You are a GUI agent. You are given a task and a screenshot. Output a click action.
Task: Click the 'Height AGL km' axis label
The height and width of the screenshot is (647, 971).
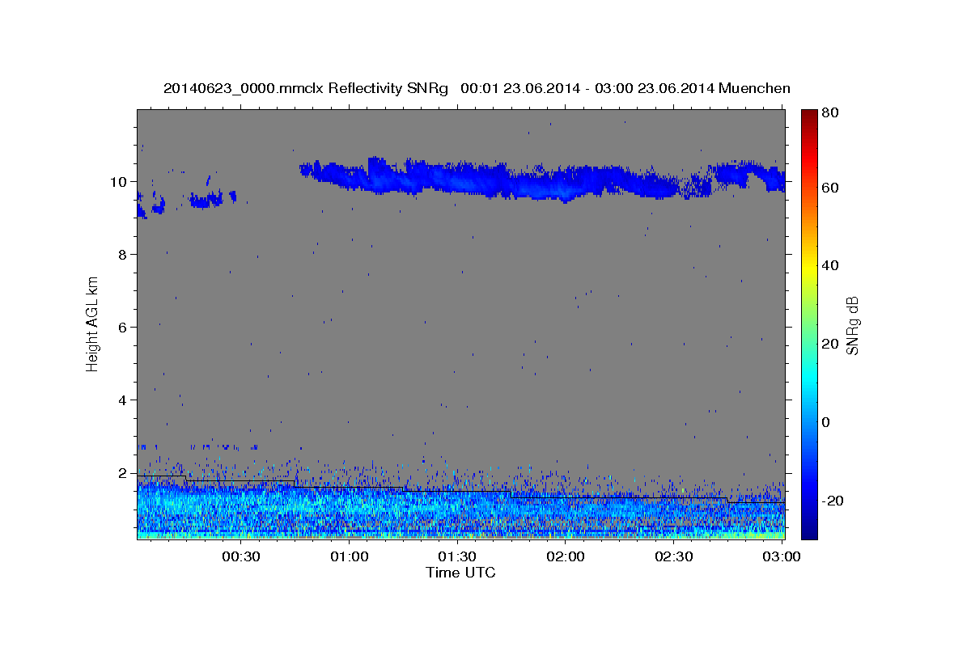pos(92,323)
